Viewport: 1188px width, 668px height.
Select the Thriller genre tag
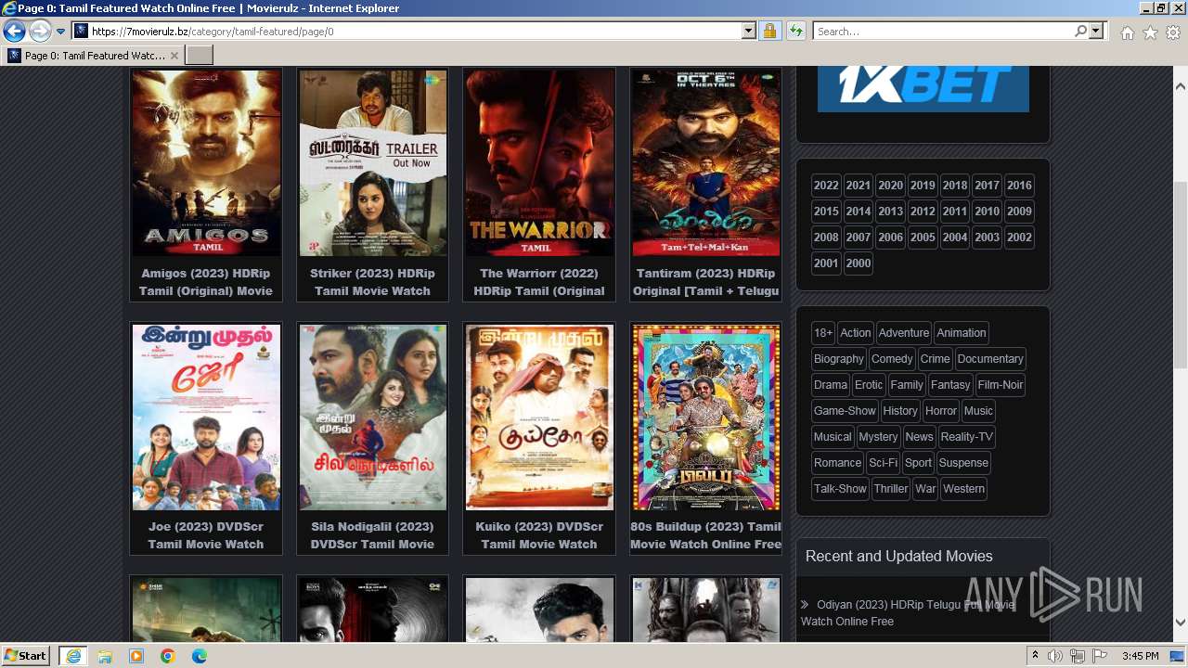point(891,489)
